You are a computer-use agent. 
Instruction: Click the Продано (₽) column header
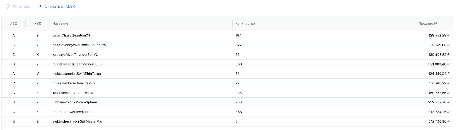(x=428, y=23)
